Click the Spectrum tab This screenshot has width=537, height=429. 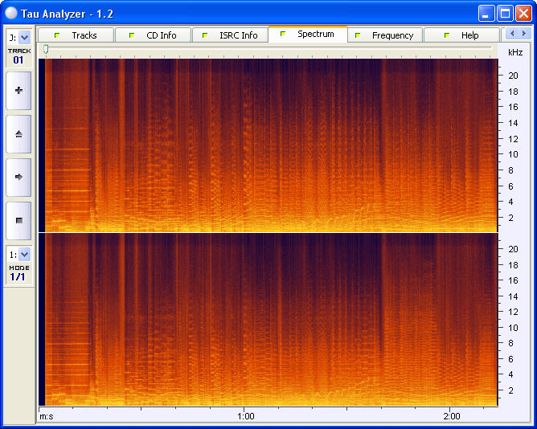[308, 35]
